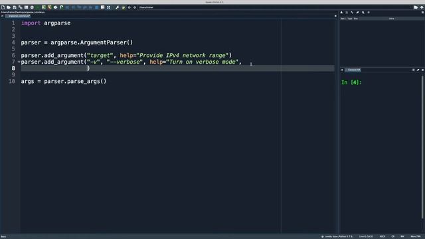Click line number 1 in the gutter
Image resolution: width=425 pixels, height=239 pixels.
coord(13,23)
